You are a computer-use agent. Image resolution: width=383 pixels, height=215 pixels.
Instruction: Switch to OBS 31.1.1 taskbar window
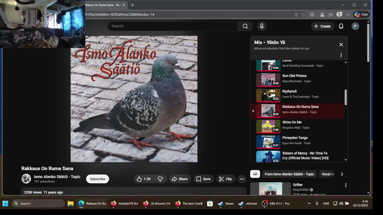[x=276, y=203]
